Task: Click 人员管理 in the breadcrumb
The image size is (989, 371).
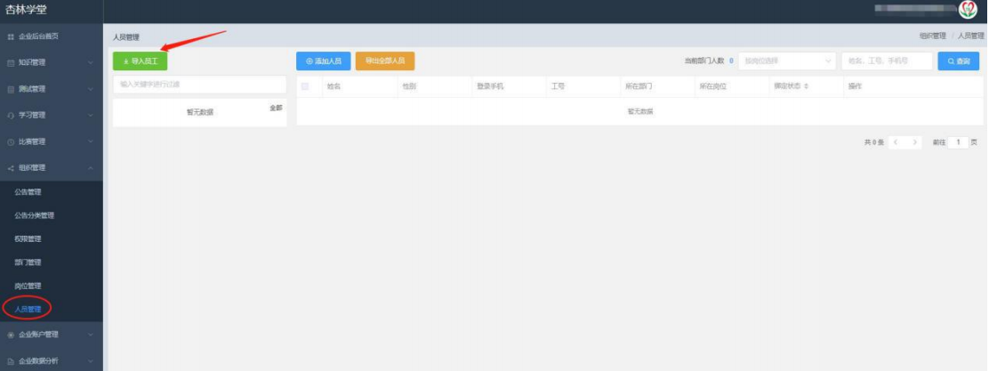Action: (x=970, y=36)
